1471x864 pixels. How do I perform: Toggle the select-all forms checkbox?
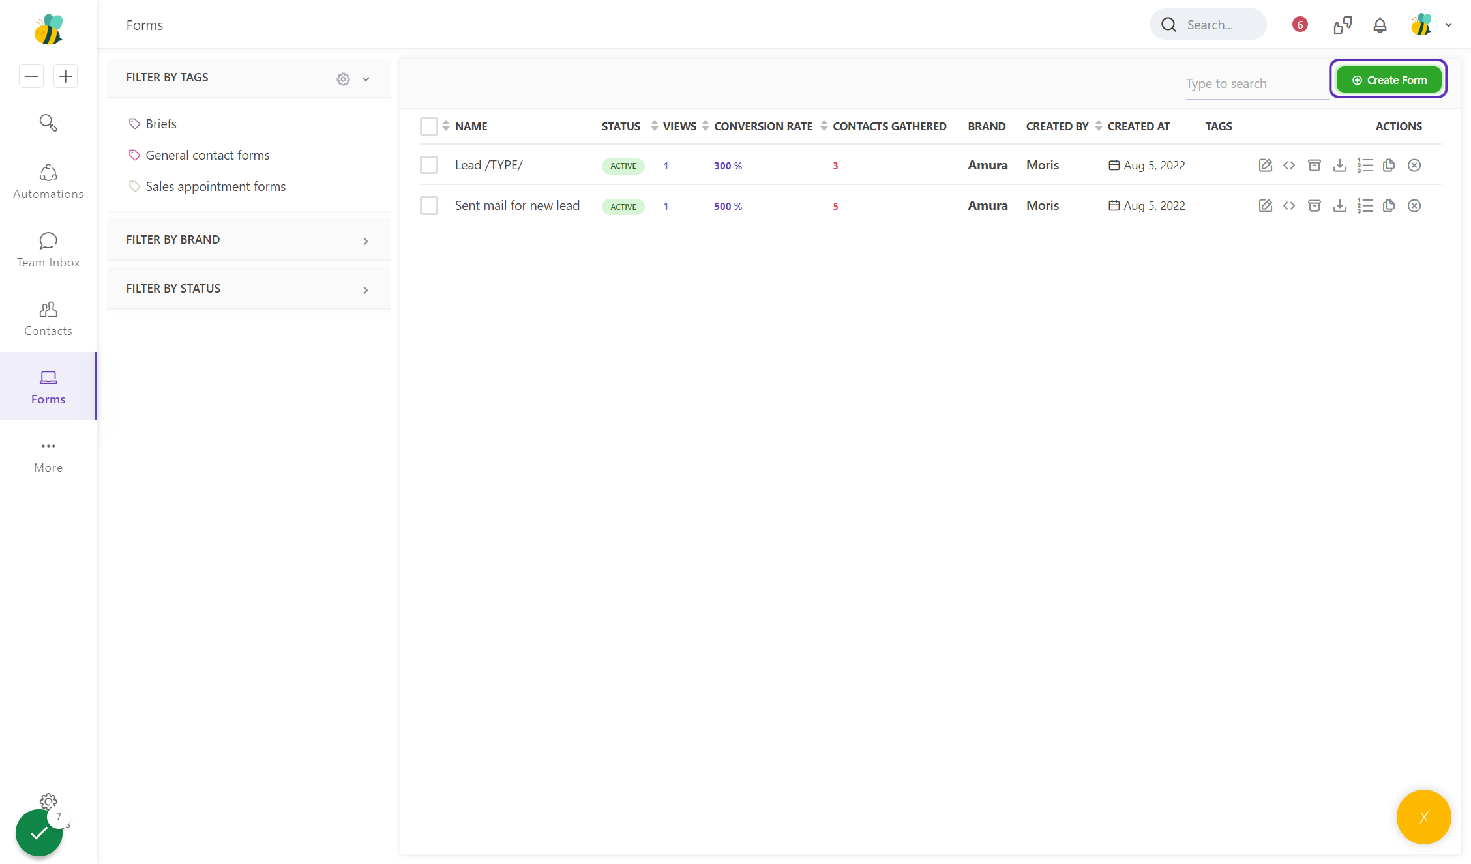(429, 126)
